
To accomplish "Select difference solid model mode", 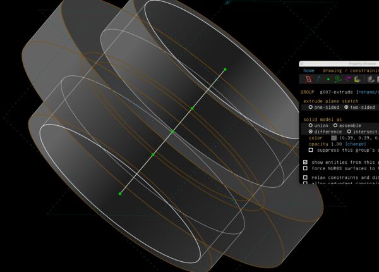I will [x=325, y=132].
